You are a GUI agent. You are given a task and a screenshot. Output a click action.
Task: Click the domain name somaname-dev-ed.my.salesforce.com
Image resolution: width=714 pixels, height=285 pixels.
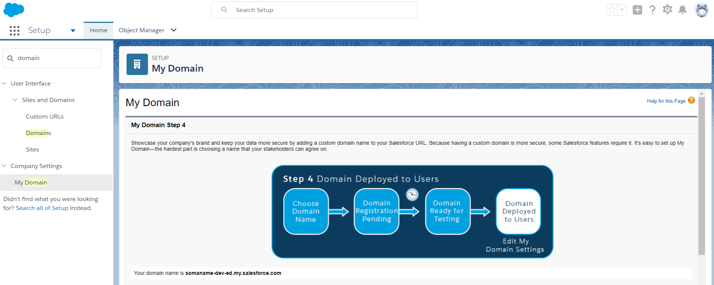click(233, 273)
